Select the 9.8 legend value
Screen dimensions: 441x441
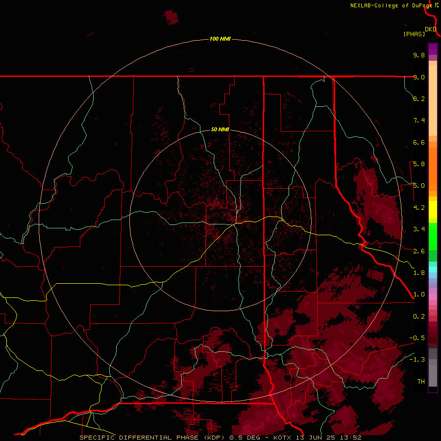[419, 55]
